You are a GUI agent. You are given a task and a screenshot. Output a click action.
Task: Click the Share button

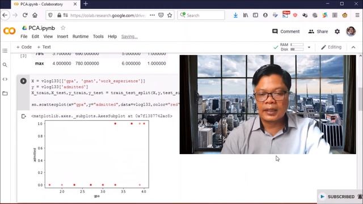coord(318,32)
